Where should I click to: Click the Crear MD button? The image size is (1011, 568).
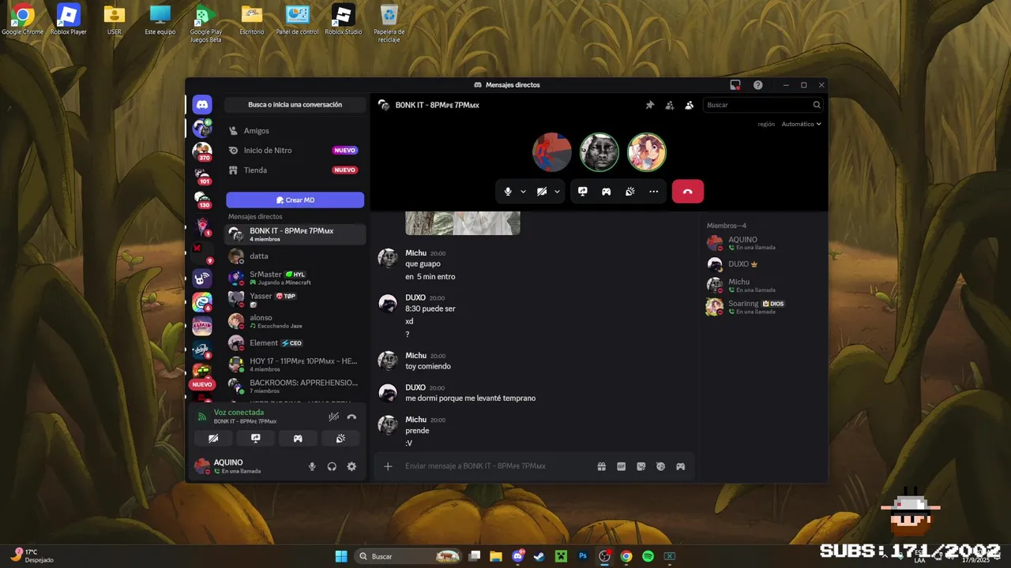click(295, 200)
